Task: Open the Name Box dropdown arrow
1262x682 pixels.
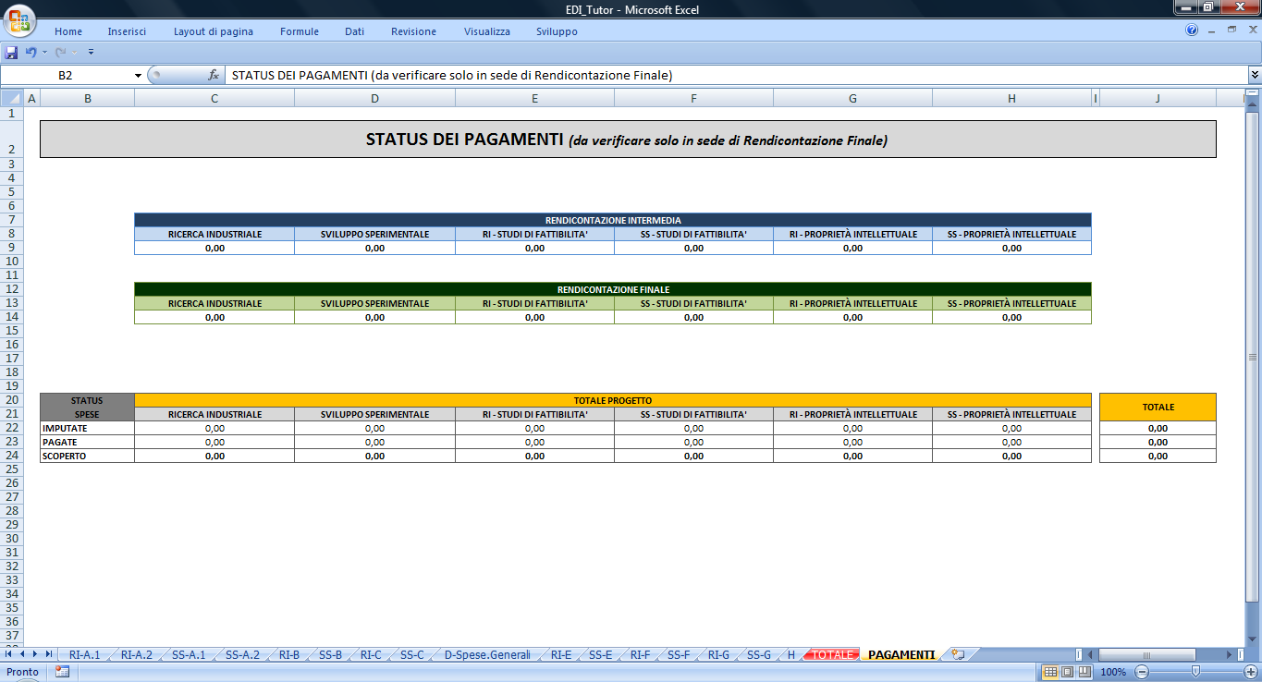Action: (x=138, y=75)
